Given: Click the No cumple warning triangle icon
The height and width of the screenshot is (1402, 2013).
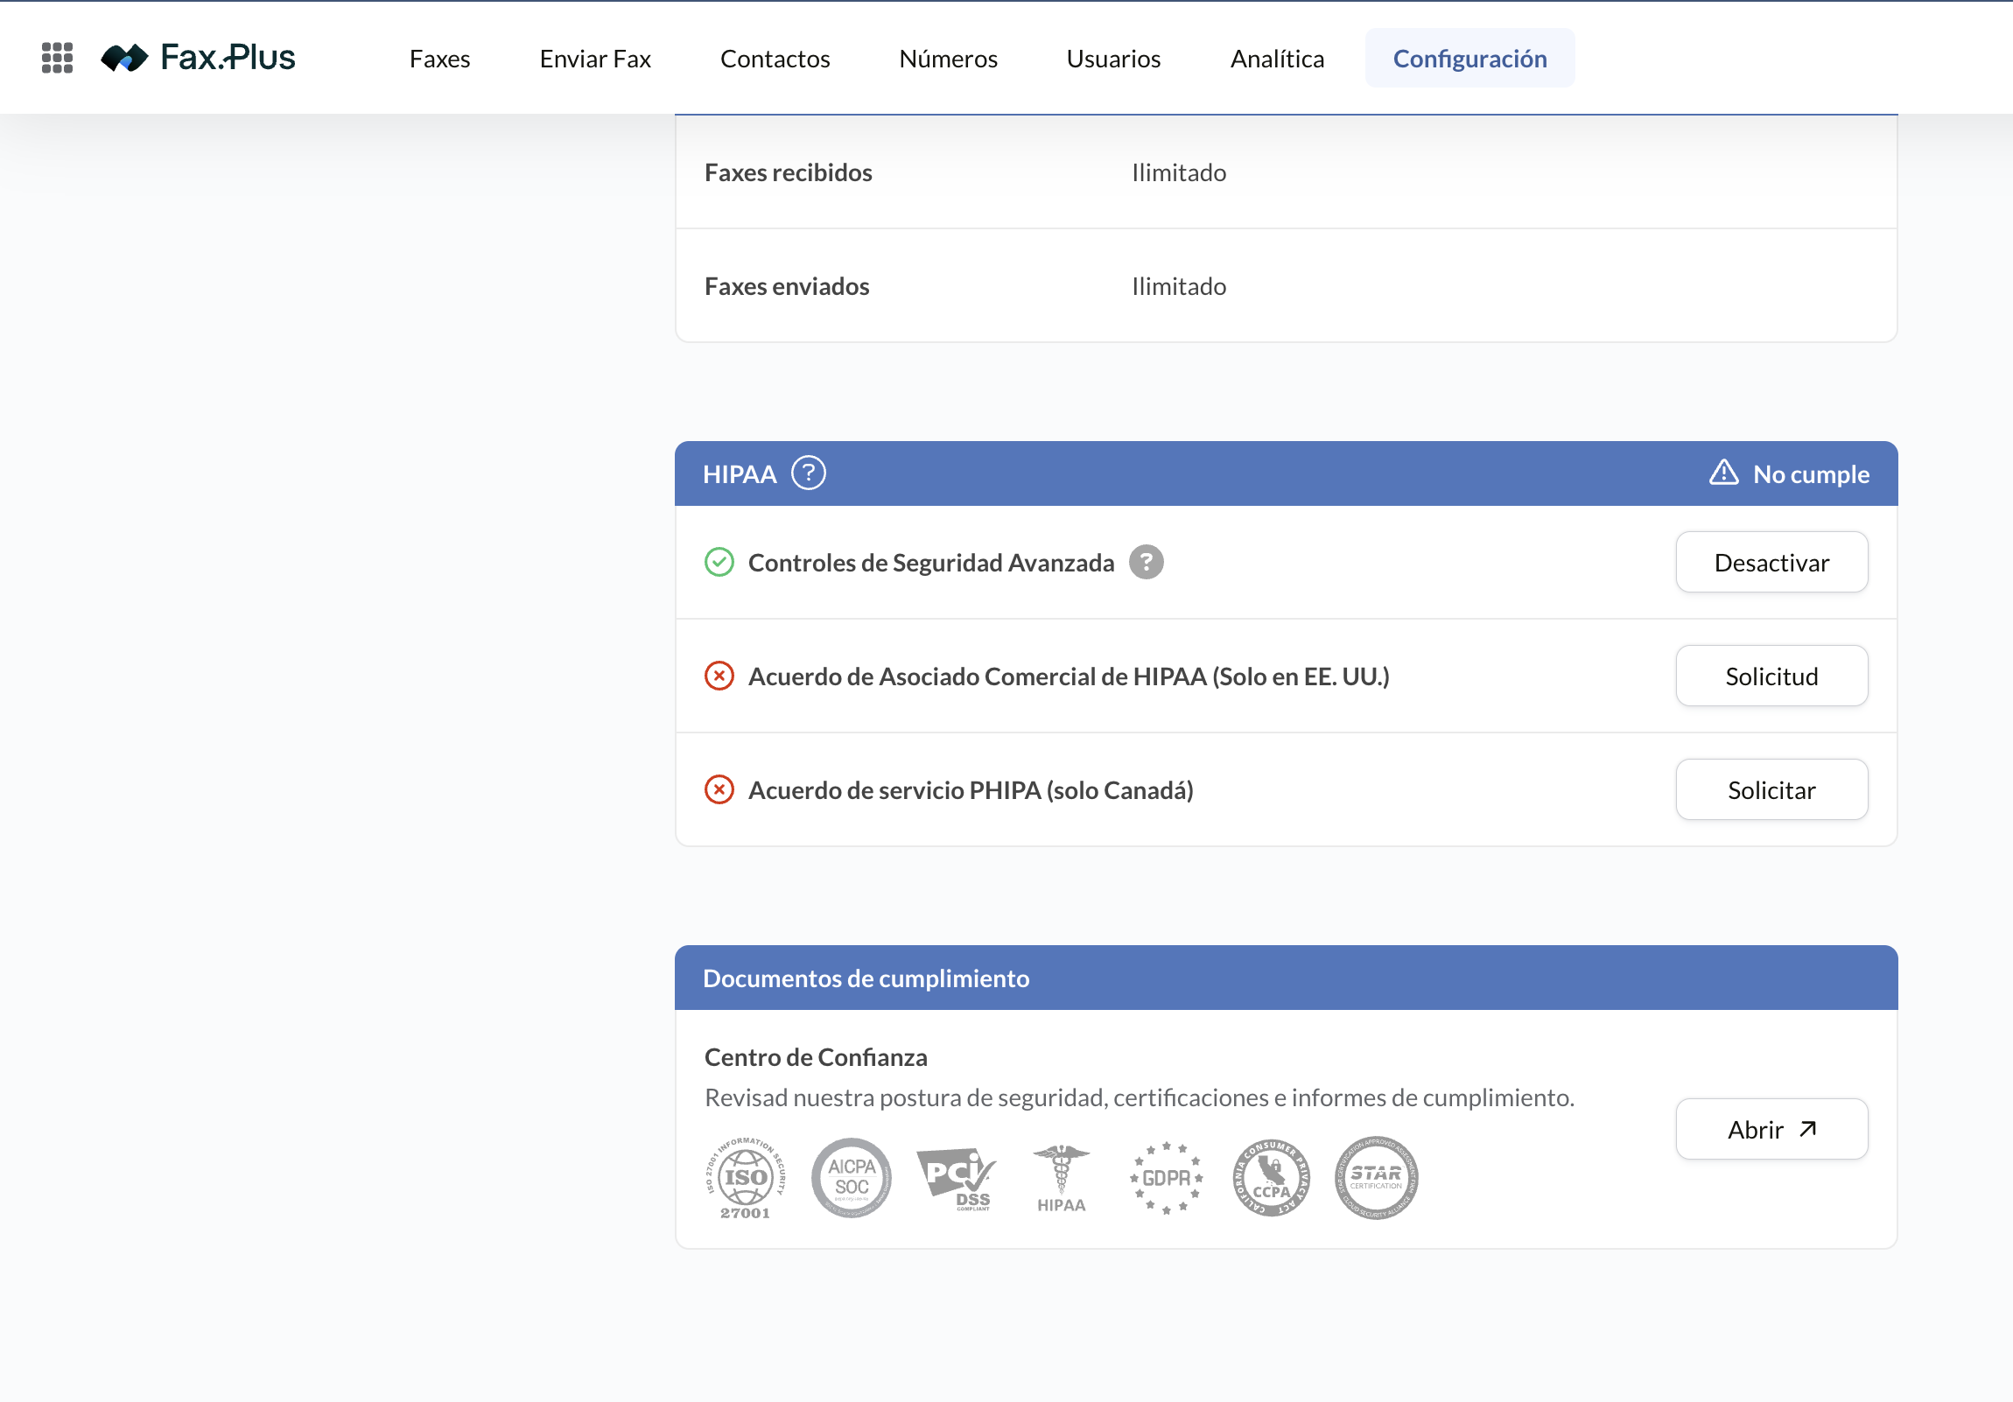Looking at the screenshot, I should point(1723,473).
